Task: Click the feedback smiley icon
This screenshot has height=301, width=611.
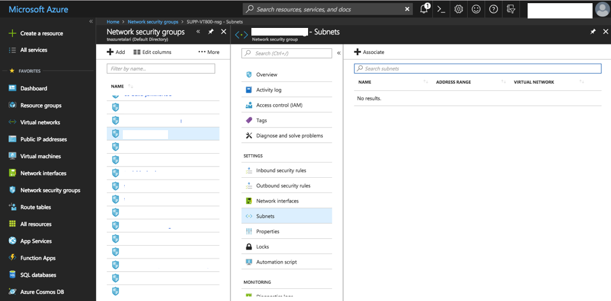Action: point(476,9)
